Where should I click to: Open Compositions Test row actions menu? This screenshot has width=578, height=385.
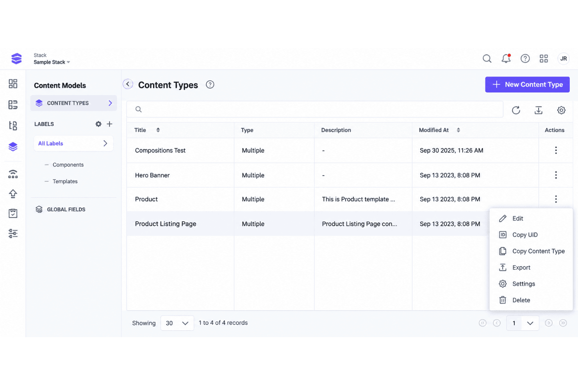556,150
